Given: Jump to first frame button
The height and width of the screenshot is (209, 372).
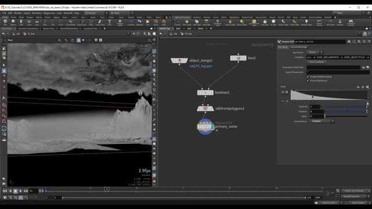Looking at the screenshot, I should click(5, 191).
